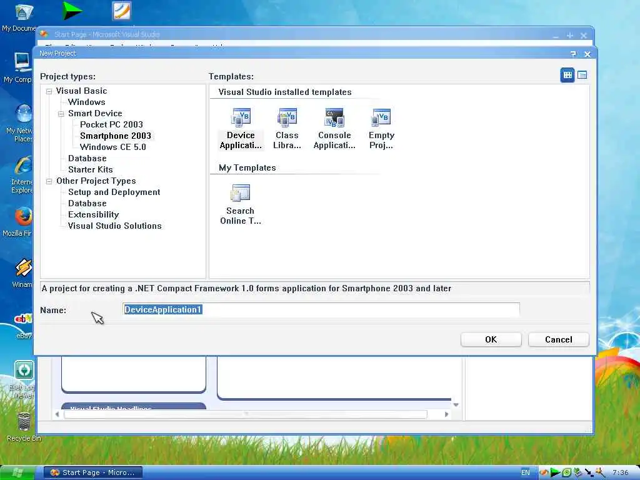The image size is (640, 480).
Task: Open the Recycle Bin
Action: pyautogui.click(x=24, y=426)
